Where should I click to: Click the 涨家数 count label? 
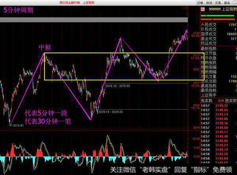point(207,101)
